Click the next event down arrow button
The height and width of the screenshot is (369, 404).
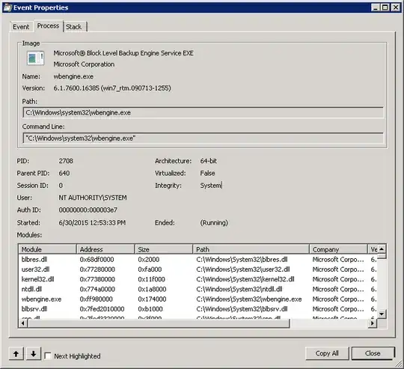[33, 354]
